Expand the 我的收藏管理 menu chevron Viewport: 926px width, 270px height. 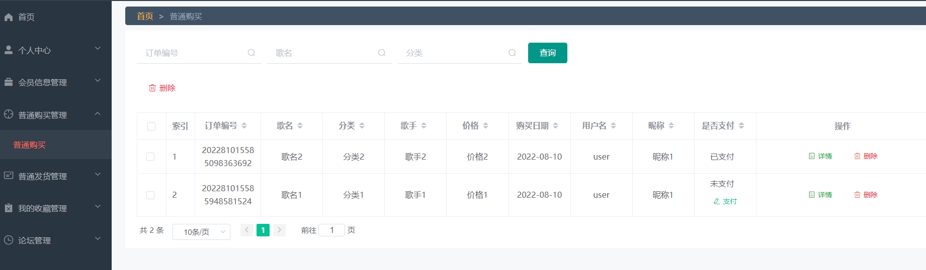coord(98,207)
